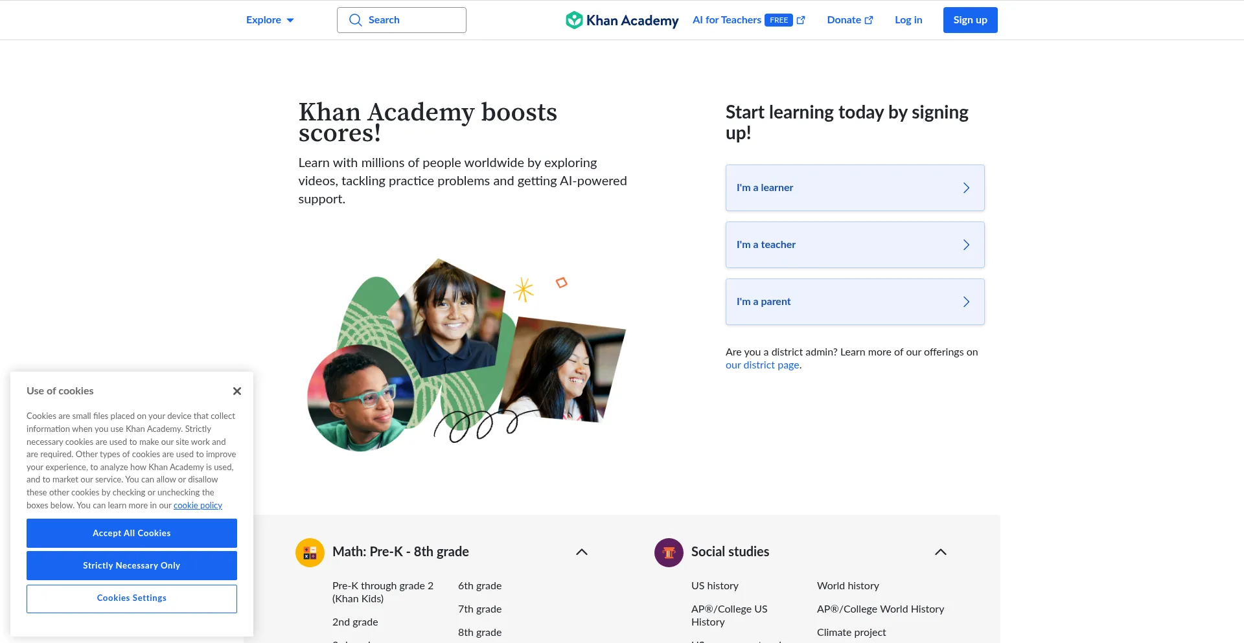Close the cookies popup with the X

coord(237,391)
